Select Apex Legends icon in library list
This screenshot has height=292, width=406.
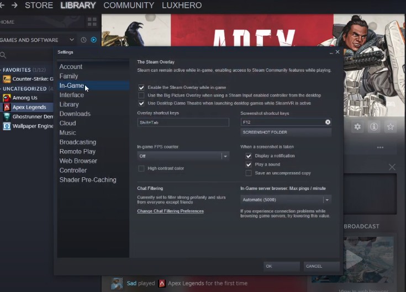[x=7, y=107]
